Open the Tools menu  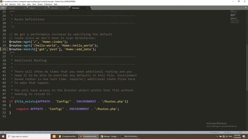click(x=34, y=4)
